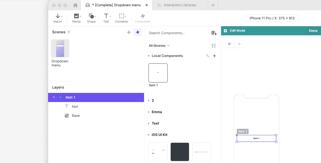Add a new scene

pyautogui.click(x=129, y=32)
